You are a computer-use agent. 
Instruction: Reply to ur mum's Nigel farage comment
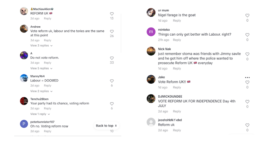[x=177, y=21]
